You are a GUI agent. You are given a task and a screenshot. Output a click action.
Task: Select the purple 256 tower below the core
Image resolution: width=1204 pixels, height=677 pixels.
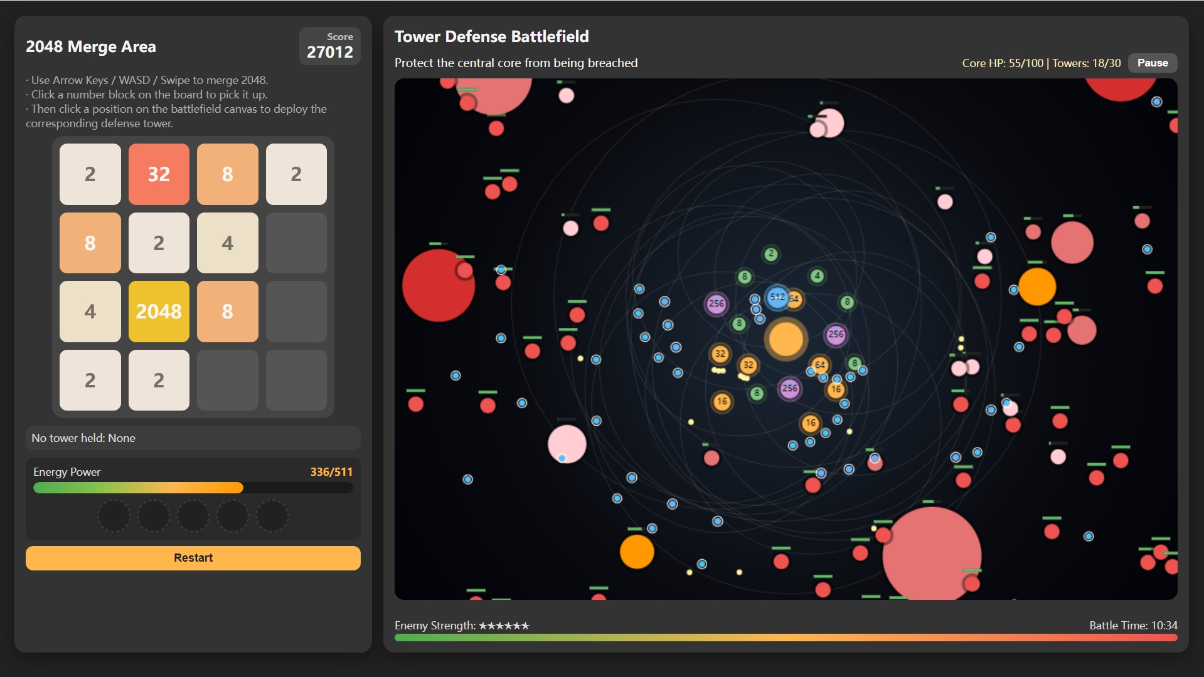click(790, 389)
